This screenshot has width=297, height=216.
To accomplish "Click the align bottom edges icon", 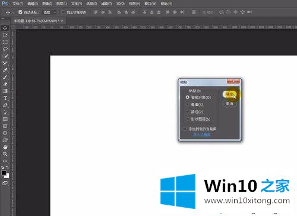I will coord(110,12).
